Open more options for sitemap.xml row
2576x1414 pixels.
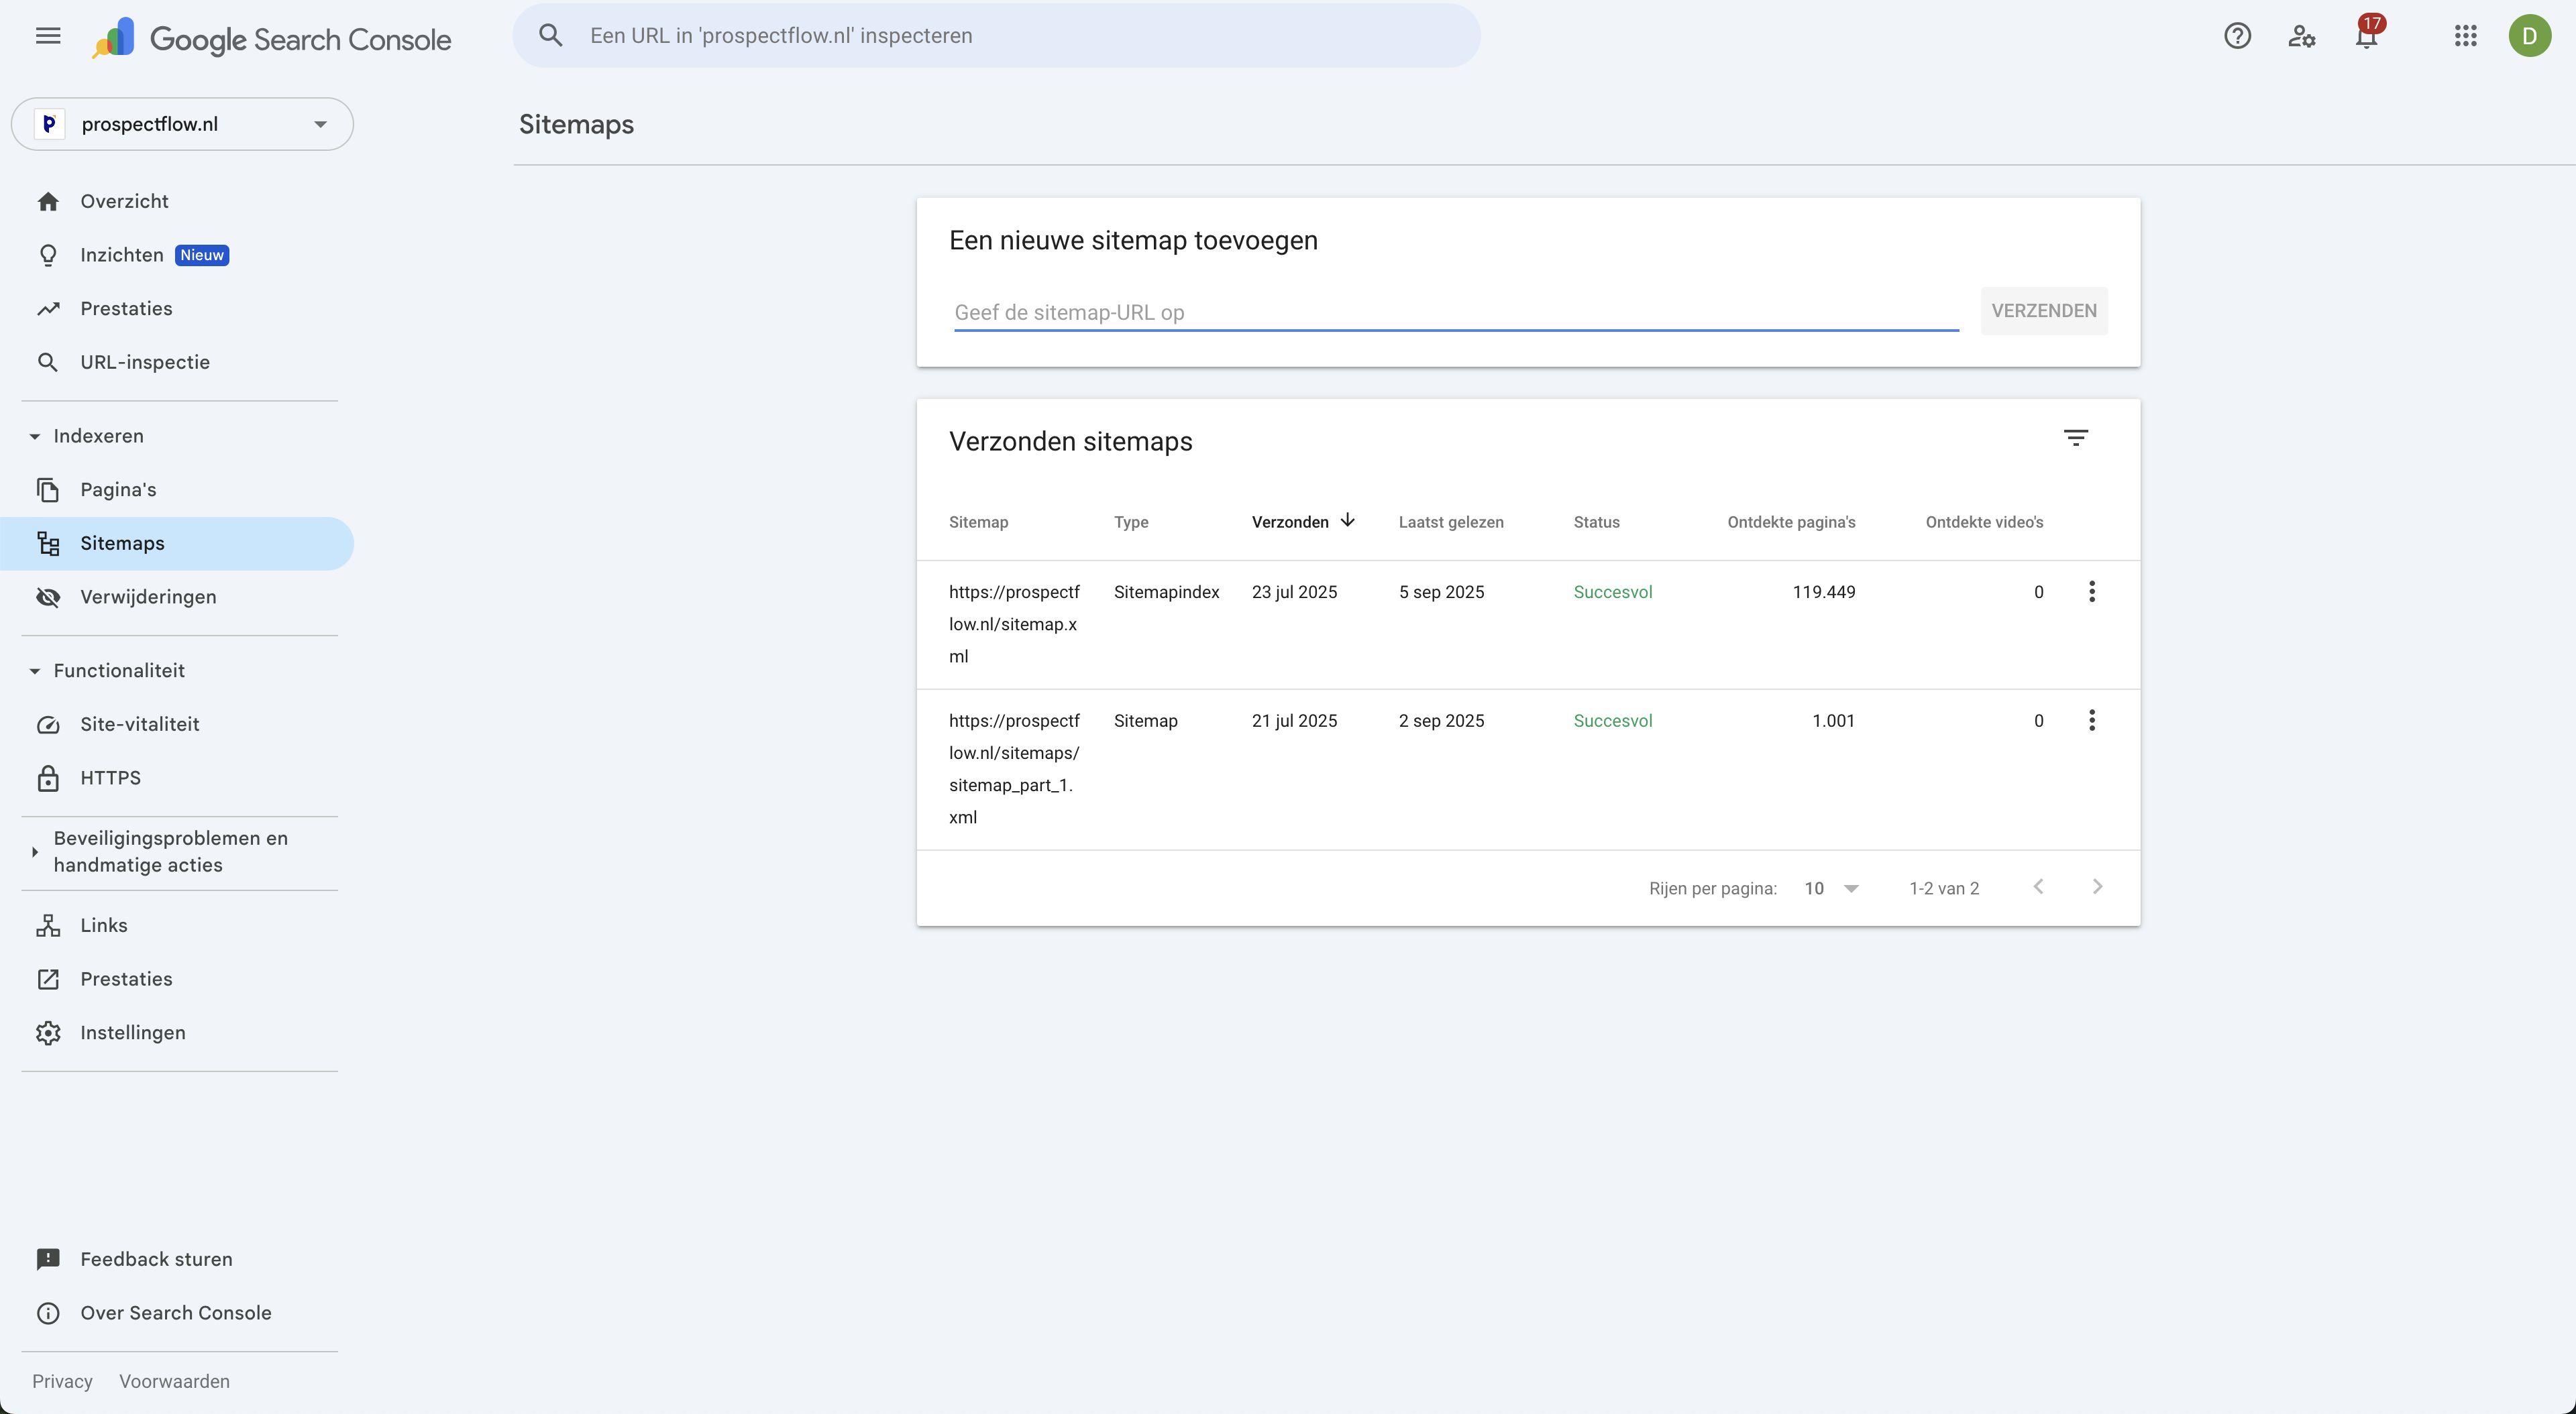(x=2092, y=591)
